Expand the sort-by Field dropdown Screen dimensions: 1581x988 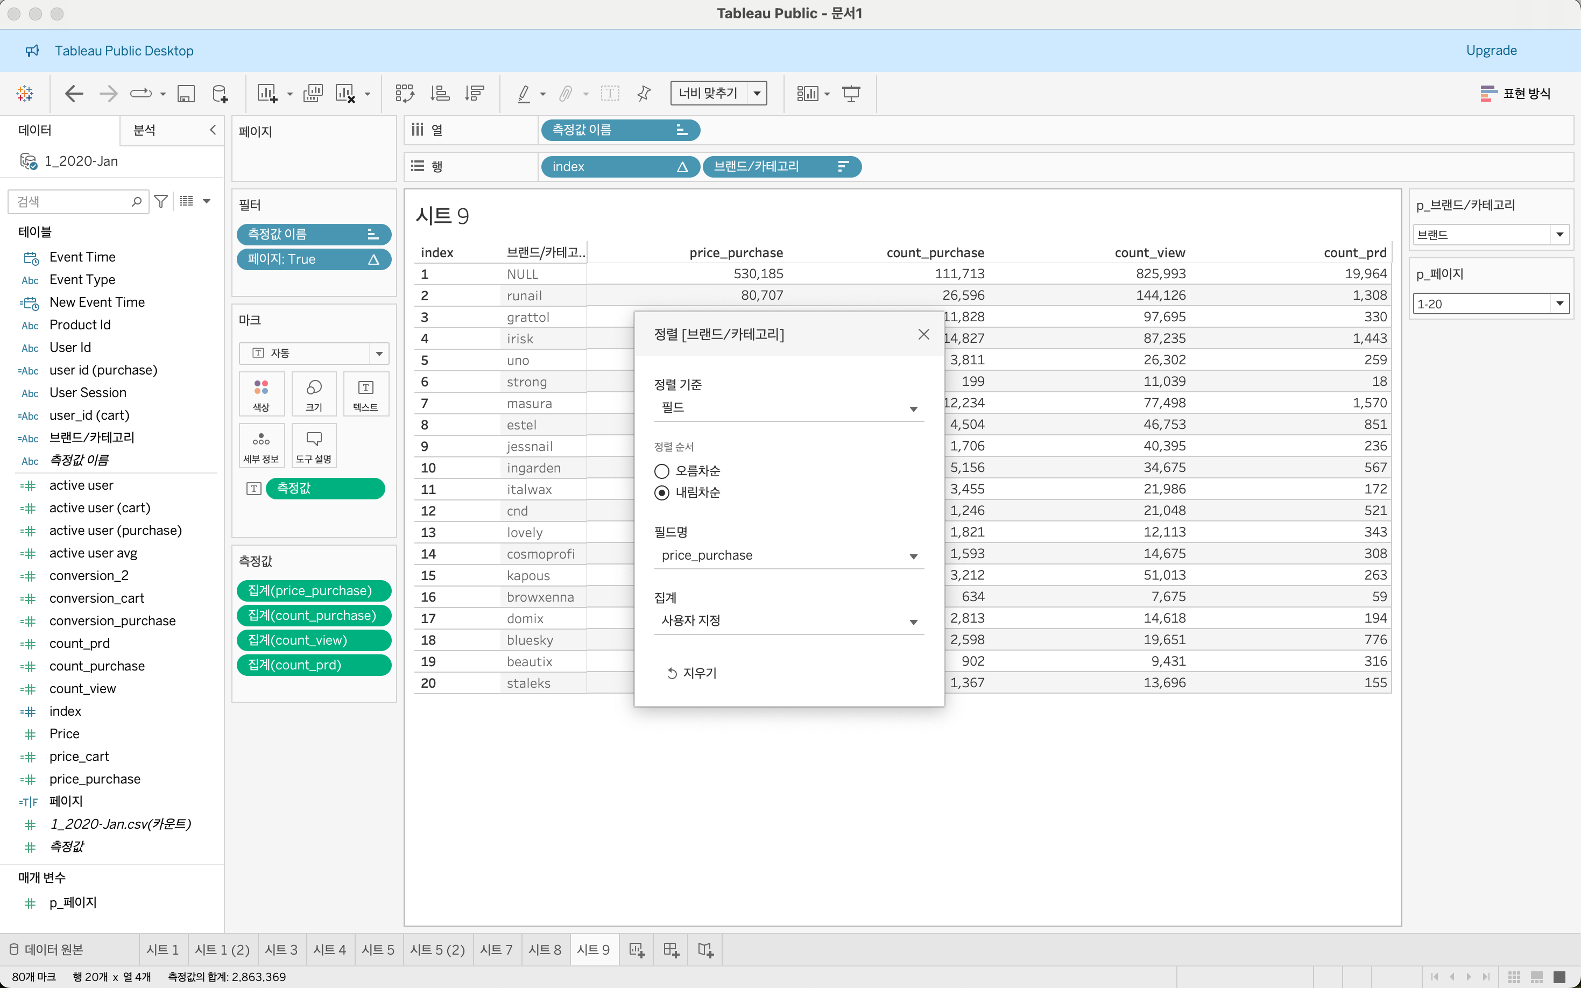pyautogui.click(x=788, y=408)
